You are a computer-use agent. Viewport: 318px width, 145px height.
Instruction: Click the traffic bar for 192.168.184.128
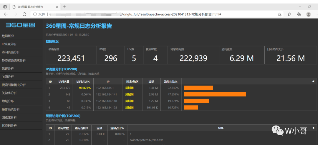click(191, 107)
